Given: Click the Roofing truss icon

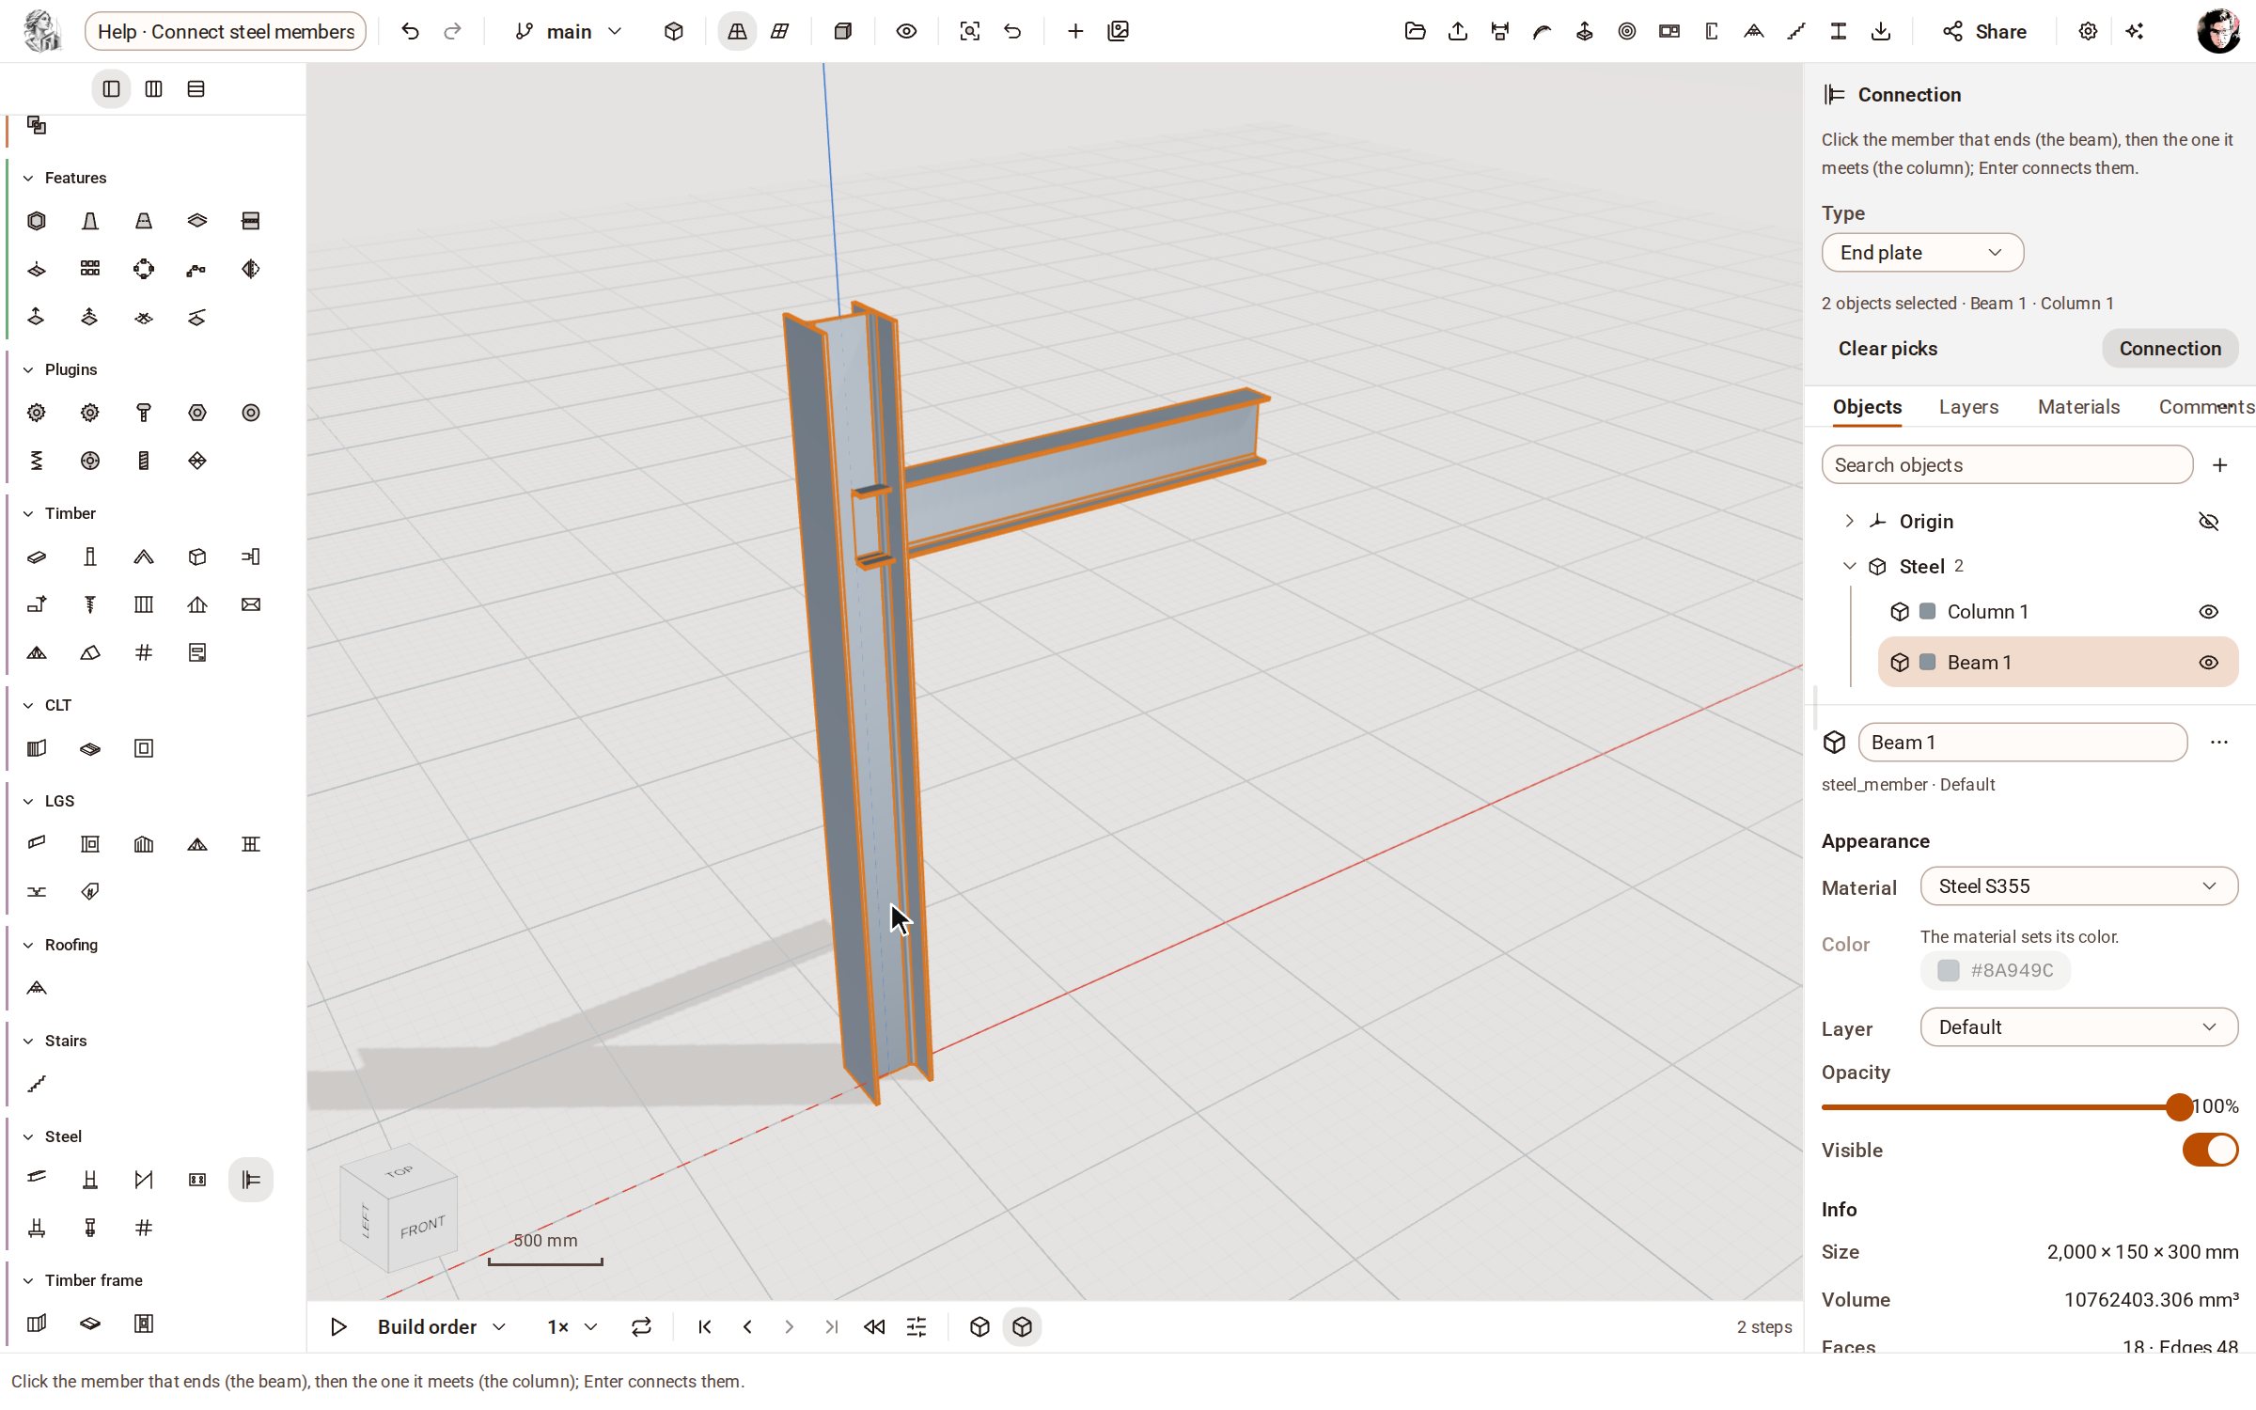Looking at the screenshot, I should coord(37,988).
